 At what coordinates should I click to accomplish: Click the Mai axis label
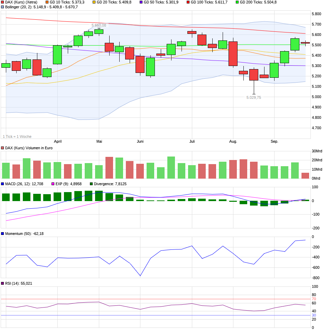[x=99, y=141]
